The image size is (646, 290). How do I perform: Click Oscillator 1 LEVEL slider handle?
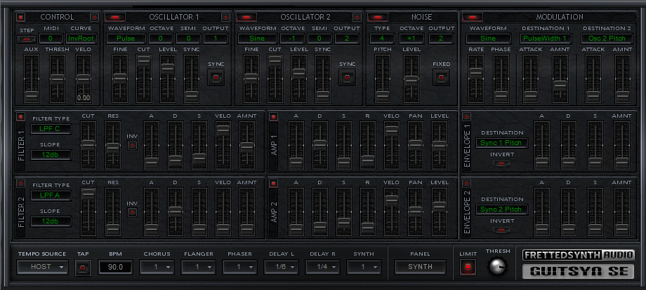coord(168,68)
